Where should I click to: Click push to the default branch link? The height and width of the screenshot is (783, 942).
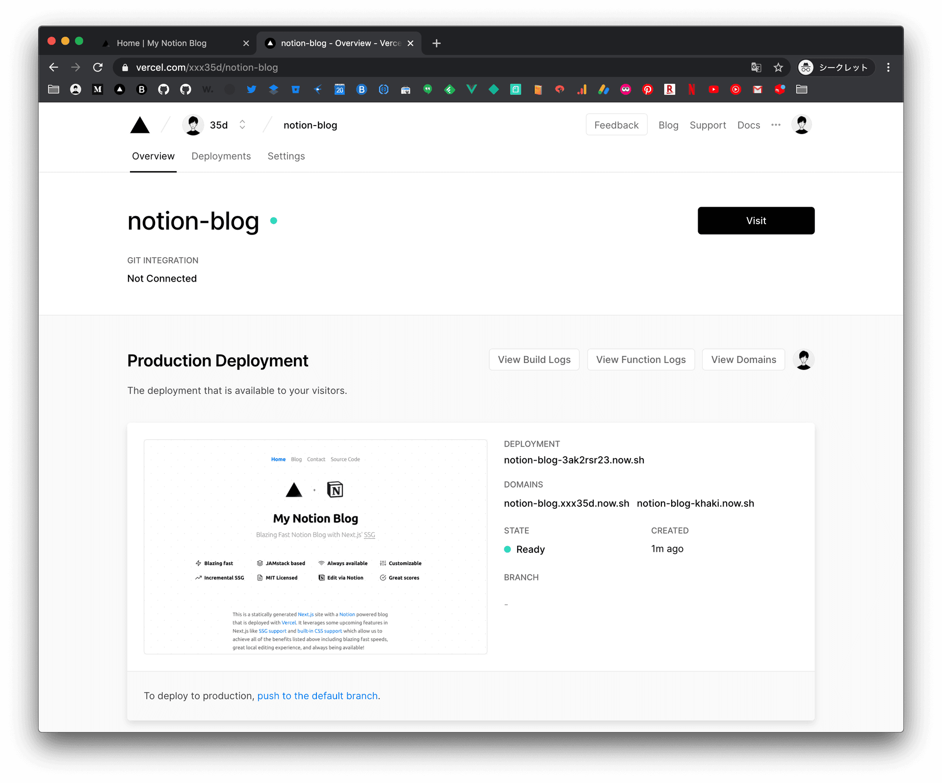click(x=317, y=695)
